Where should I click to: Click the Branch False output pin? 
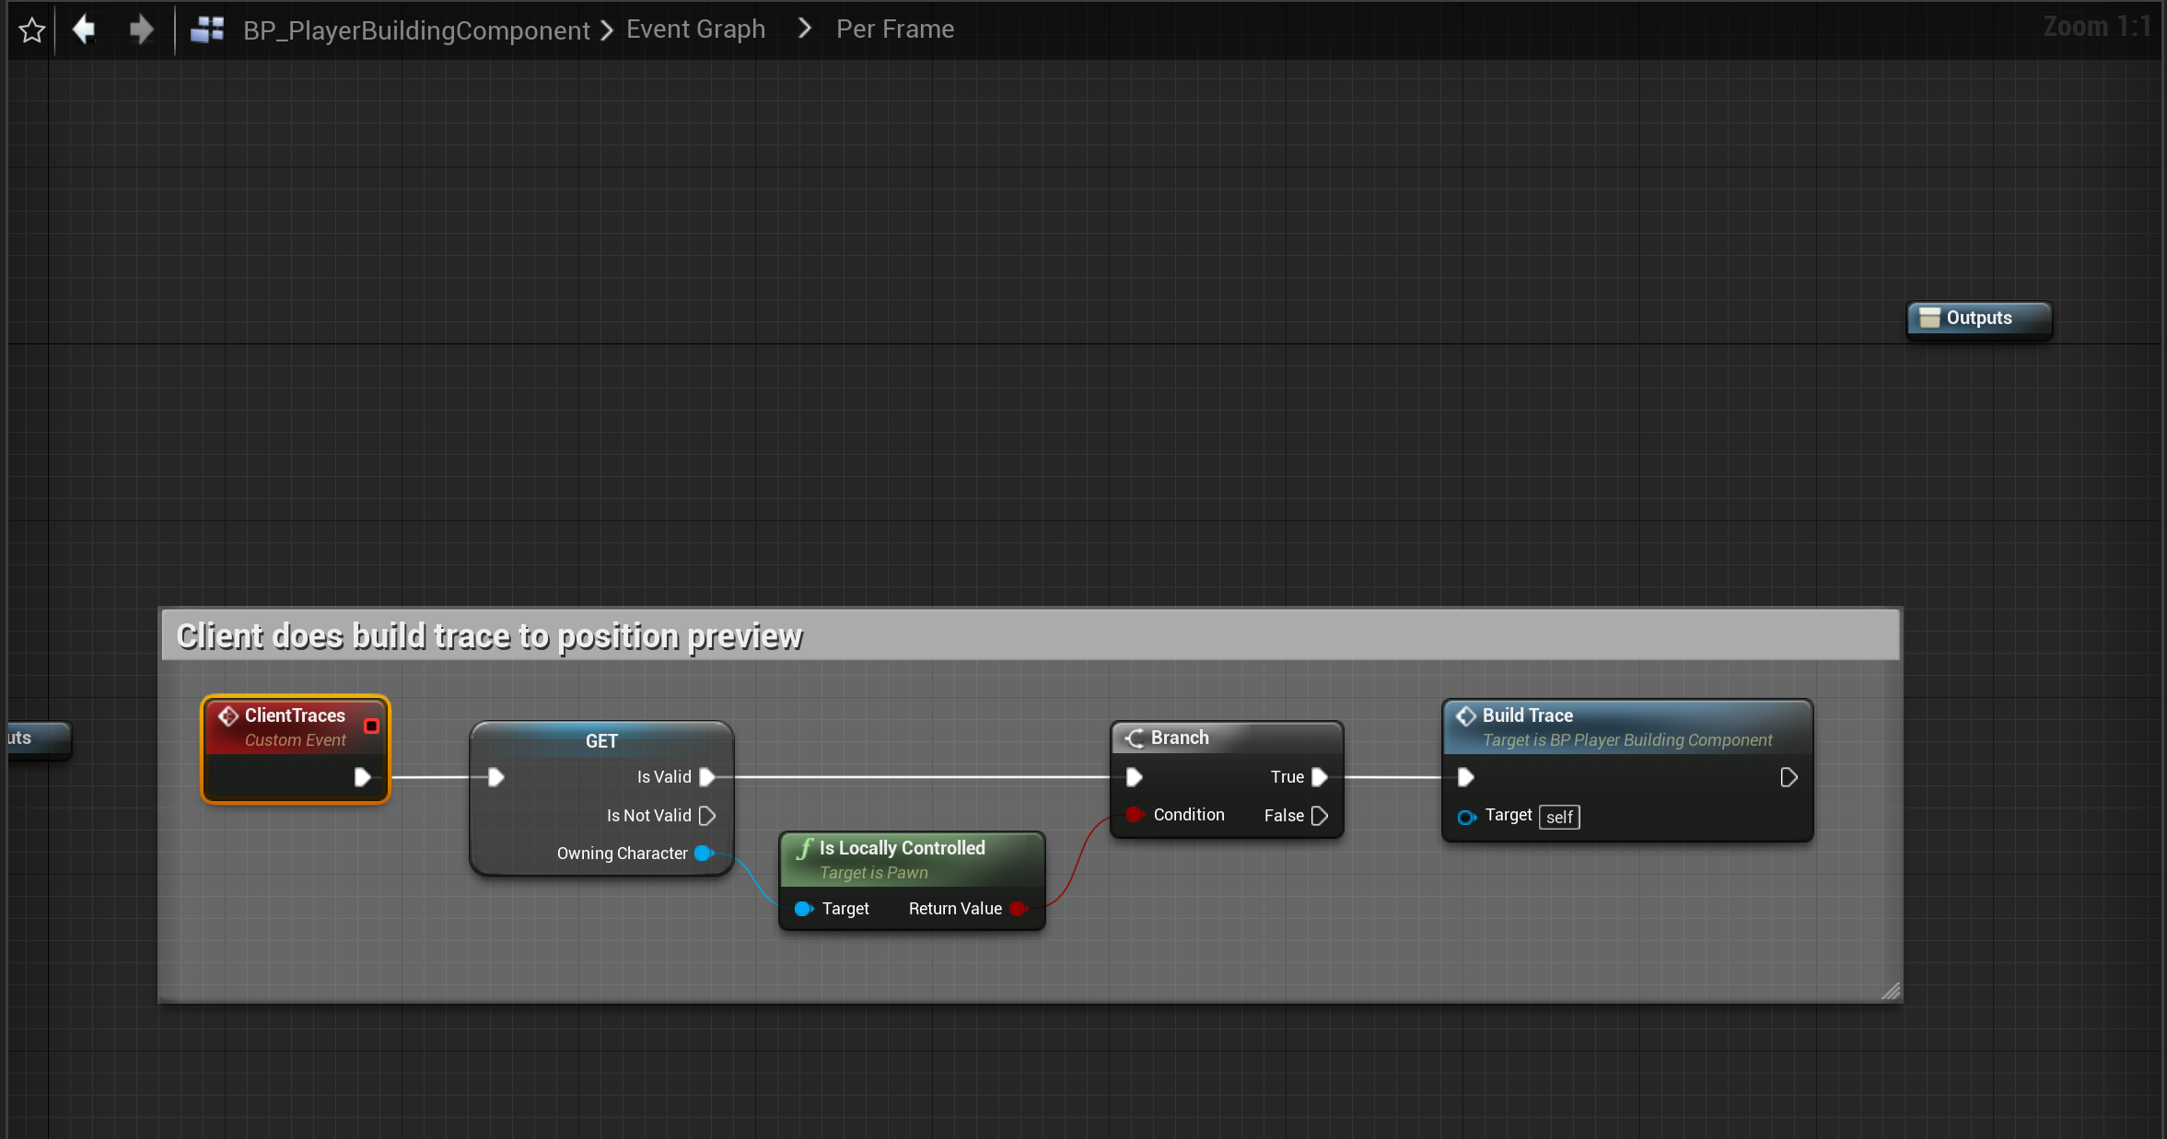(1319, 816)
